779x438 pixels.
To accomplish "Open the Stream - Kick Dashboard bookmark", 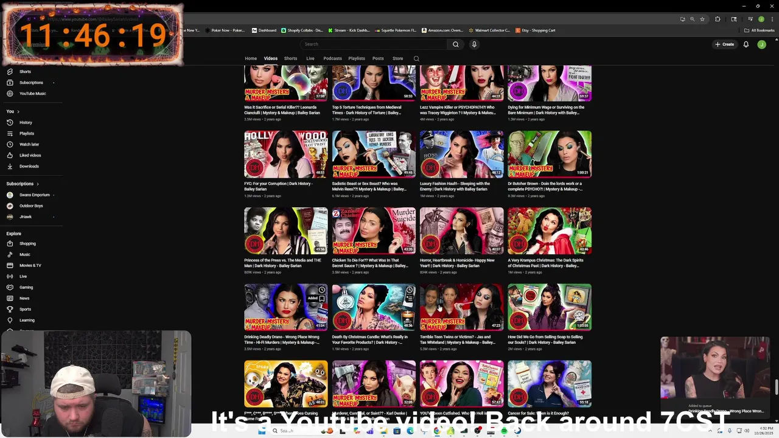I will point(349,30).
